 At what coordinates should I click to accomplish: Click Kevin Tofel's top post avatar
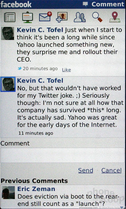tap(8, 33)
